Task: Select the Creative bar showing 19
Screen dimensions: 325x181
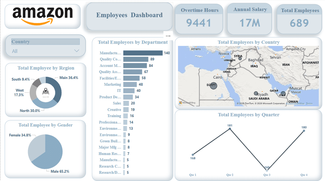Action: [x=126, y=109]
